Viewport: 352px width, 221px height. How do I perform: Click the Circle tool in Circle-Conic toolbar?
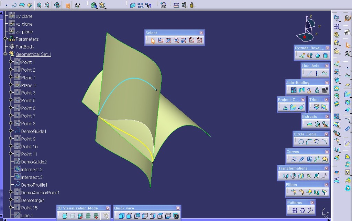coord(301,142)
